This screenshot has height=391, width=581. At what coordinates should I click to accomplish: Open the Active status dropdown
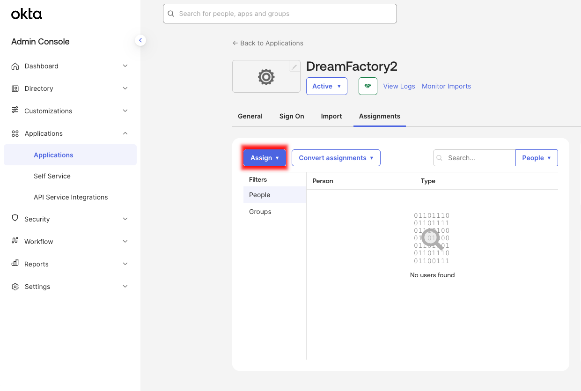point(326,86)
